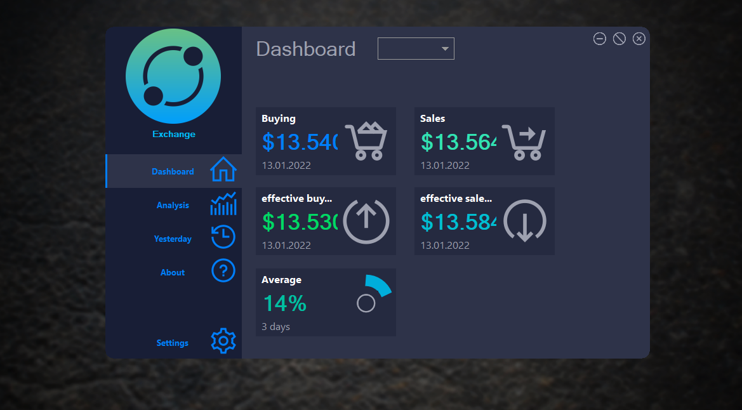The height and width of the screenshot is (410, 742).
Task: Select the Dashboard home icon
Action: (223, 170)
